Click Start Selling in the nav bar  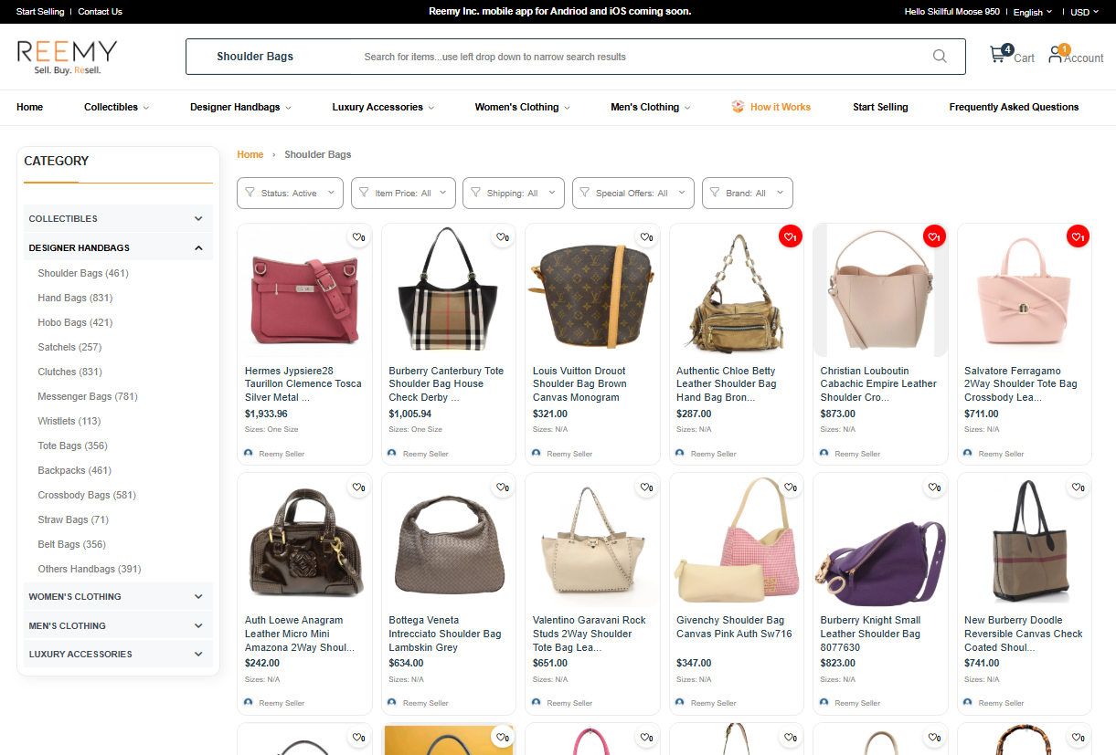(x=880, y=107)
